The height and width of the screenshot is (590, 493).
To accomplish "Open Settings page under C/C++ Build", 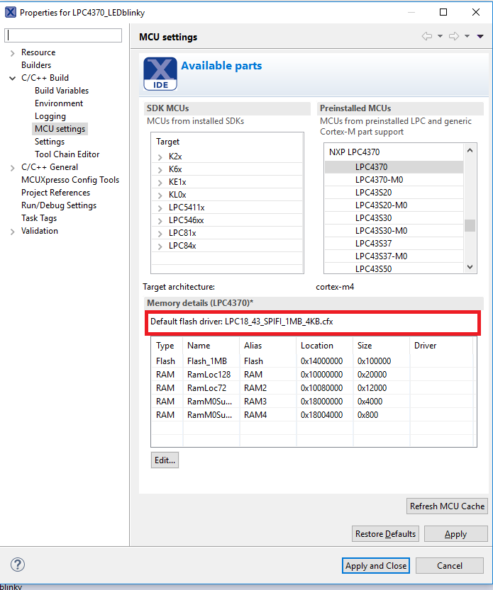I will point(50,142).
